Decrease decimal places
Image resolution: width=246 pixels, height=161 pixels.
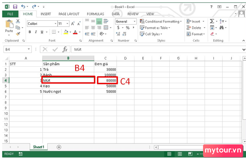pyautogui.click(x=124, y=34)
